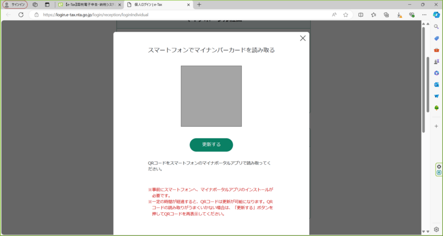Open the sidebar tools briefcase icon
Screen dimensions: 443x236
pos(437,50)
